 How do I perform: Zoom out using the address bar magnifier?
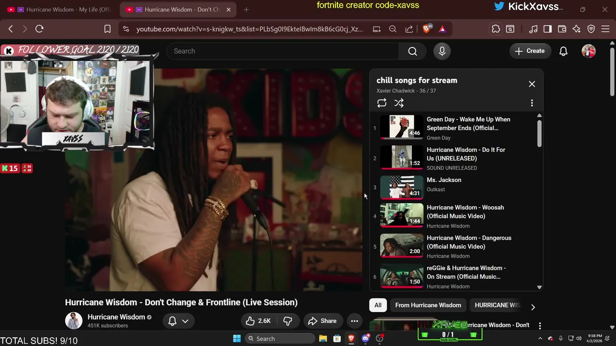click(x=393, y=29)
